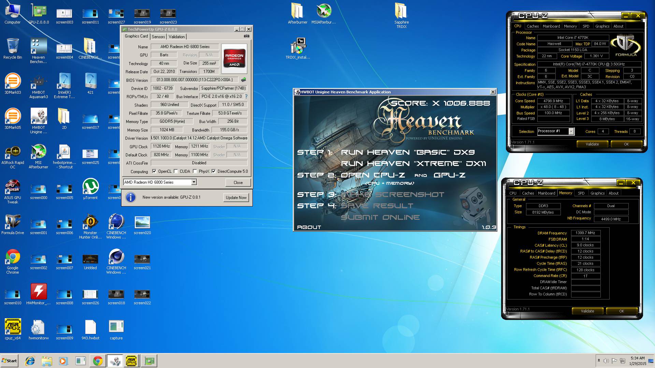The height and width of the screenshot is (368, 655).
Task: Select the HWBOT Unigine desktop icon
Action: [x=39, y=121]
